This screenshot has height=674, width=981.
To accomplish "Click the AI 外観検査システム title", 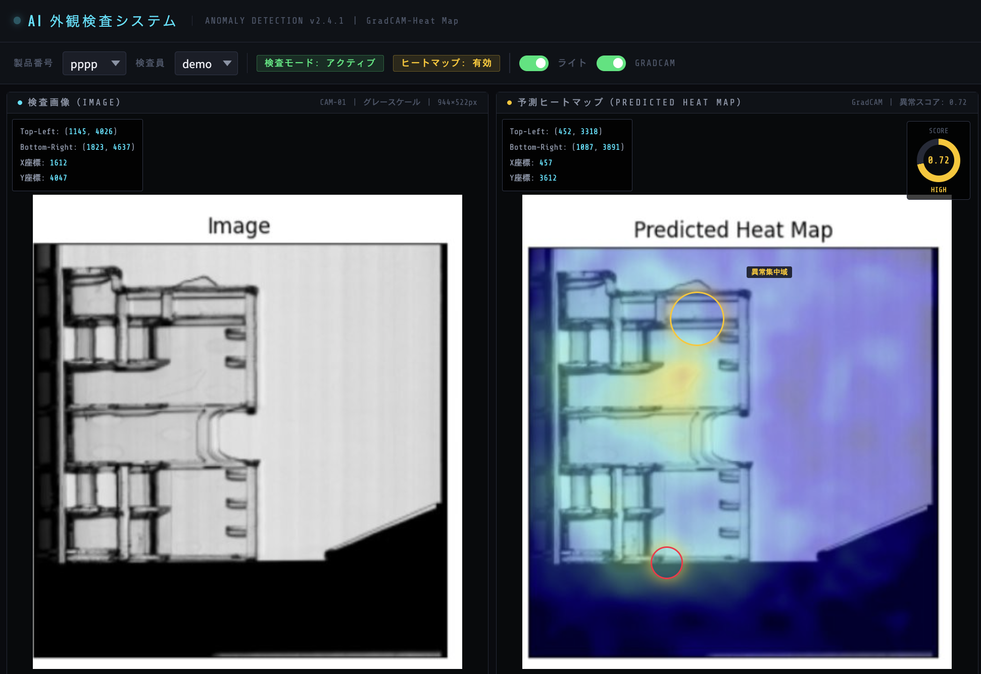I will click(103, 21).
